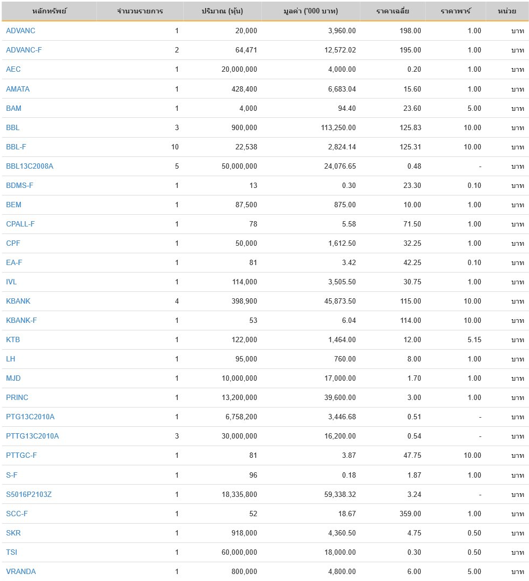The image size is (529, 581).
Task: Open AEC stock details
Action: click(x=13, y=69)
